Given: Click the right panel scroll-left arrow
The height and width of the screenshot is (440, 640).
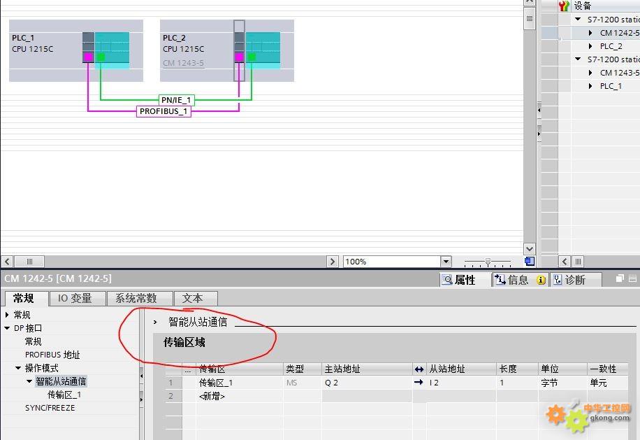Looking at the screenshot, I should coord(565,261).
